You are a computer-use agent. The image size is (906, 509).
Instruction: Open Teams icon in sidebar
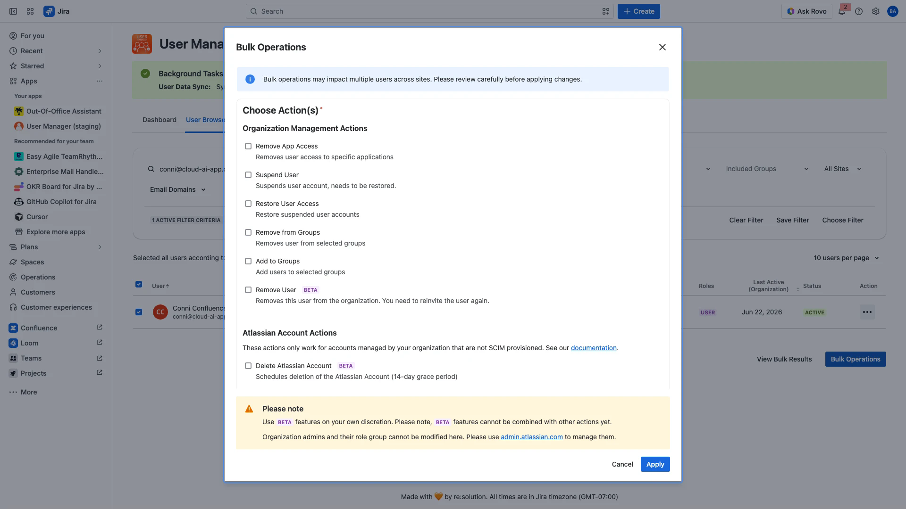coord(13,358)
